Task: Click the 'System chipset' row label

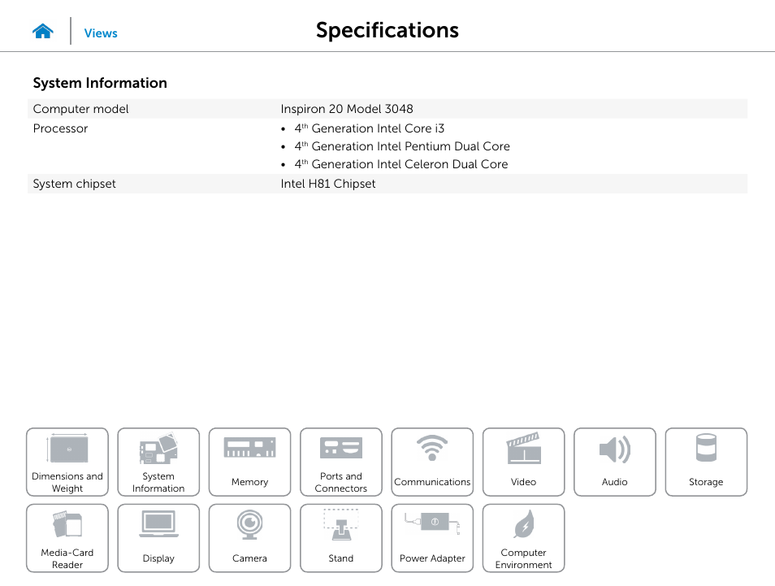Action: pyautogui.click(x=74, y=184)
